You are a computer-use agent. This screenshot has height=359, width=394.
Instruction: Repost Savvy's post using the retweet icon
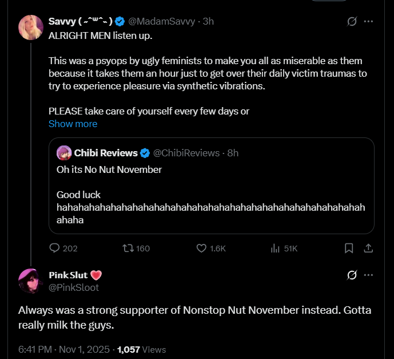pos(129,248)
